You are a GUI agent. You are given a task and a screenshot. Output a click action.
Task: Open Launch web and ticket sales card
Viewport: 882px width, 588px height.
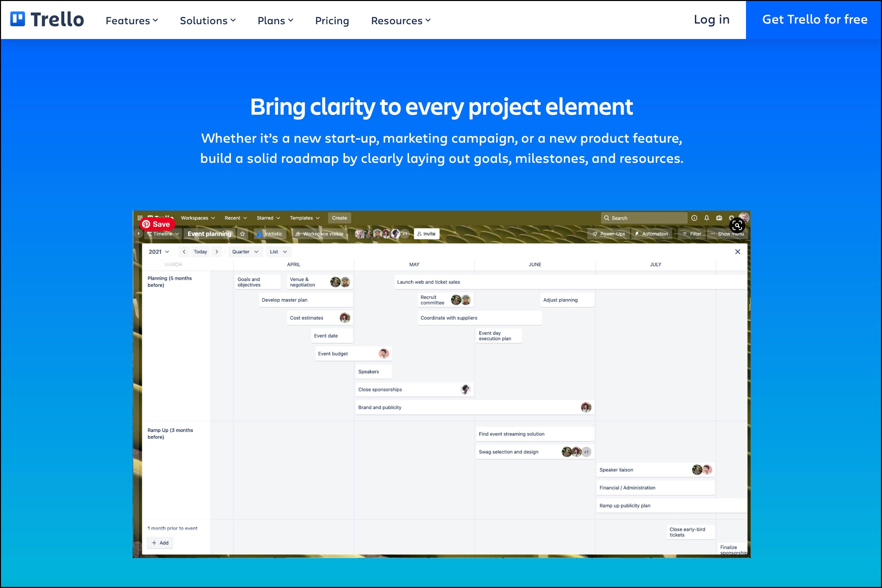571,282
